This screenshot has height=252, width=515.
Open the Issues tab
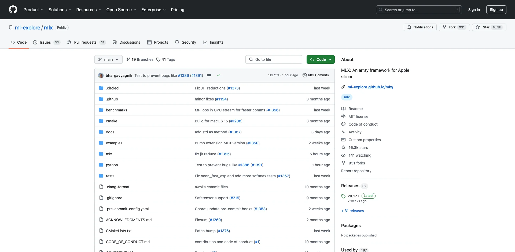coord(47,42)
